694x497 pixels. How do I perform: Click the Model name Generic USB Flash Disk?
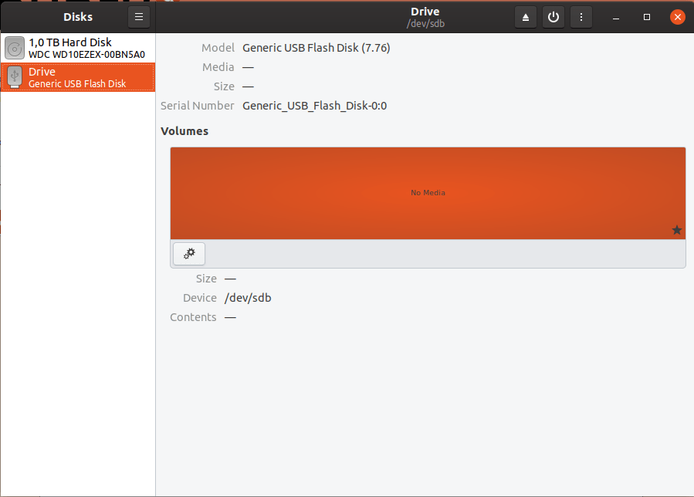tap(315, 47)
